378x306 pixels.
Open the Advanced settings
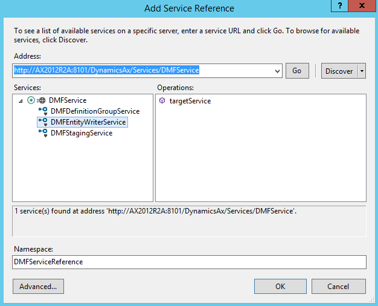38,286
